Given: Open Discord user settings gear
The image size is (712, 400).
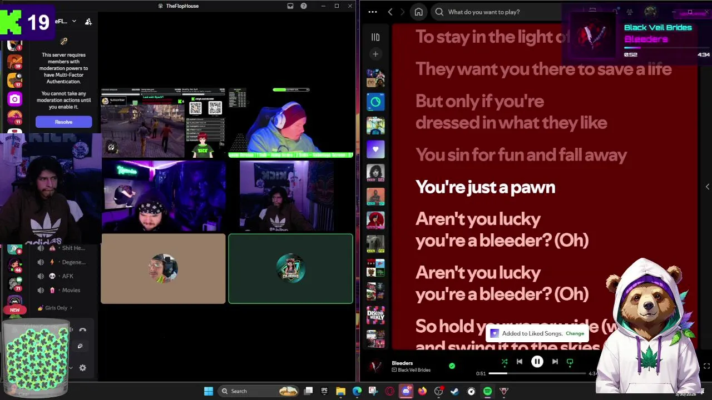Looking at the screenshot, I should [83, 368].
